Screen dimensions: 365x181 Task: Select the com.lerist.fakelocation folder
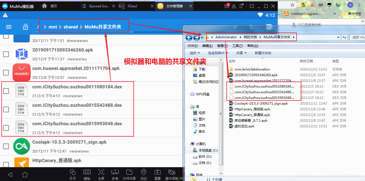[x=252, y=69]
